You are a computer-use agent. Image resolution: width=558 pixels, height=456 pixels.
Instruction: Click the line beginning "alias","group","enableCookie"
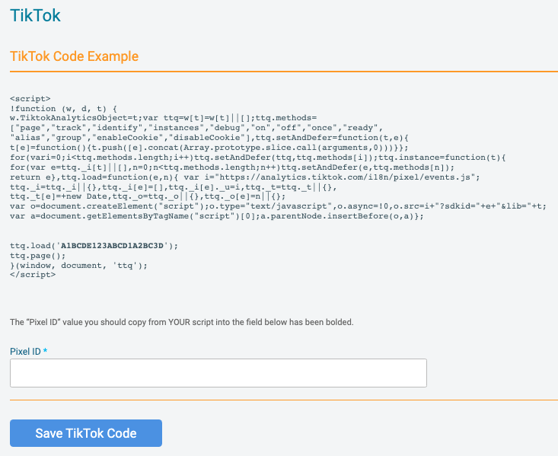pos(209,138)
